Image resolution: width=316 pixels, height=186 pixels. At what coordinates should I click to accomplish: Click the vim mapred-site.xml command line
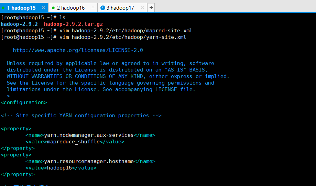pyautogui.click(x=97, y=31)
